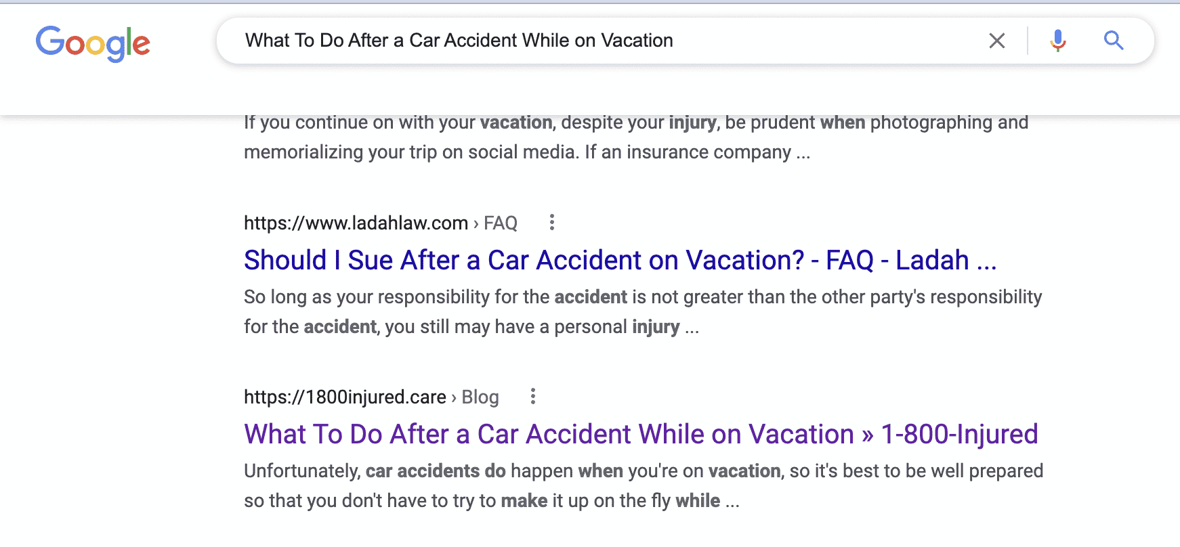Focus the search box containing the query
Image resolution: width=1180 pixels, height=547 pixels.
pos(685,41)
